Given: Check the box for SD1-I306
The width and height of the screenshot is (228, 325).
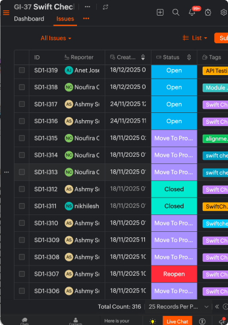Looking at the screenshot, I should pyautogui.click(x=22, y=291).
